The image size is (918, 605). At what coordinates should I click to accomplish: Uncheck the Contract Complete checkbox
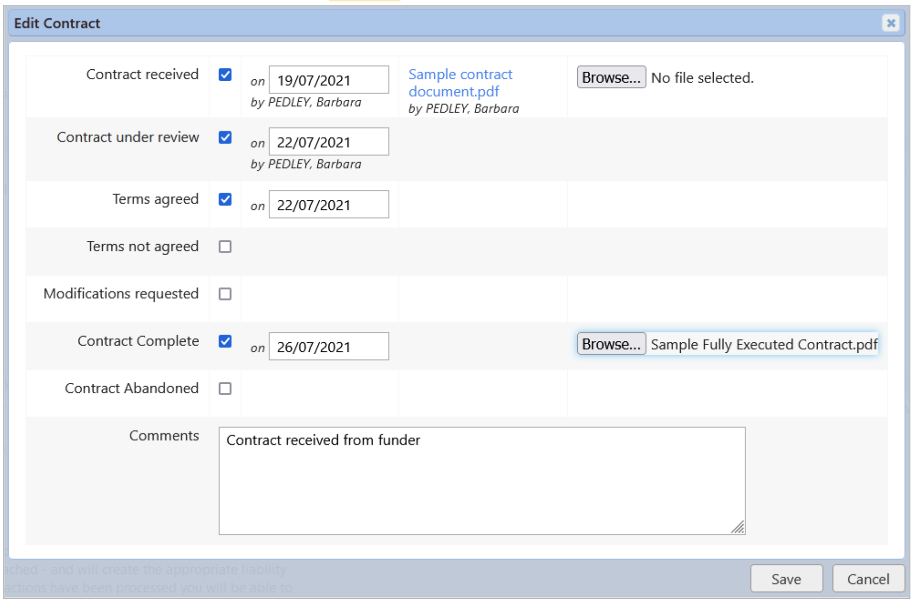pyautogui.click(x=225, y=341)
